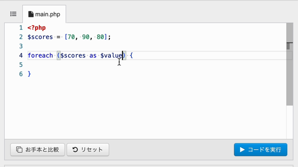Click the お手本と比較 button
The image size is (298, 167).
pos(38,149)
